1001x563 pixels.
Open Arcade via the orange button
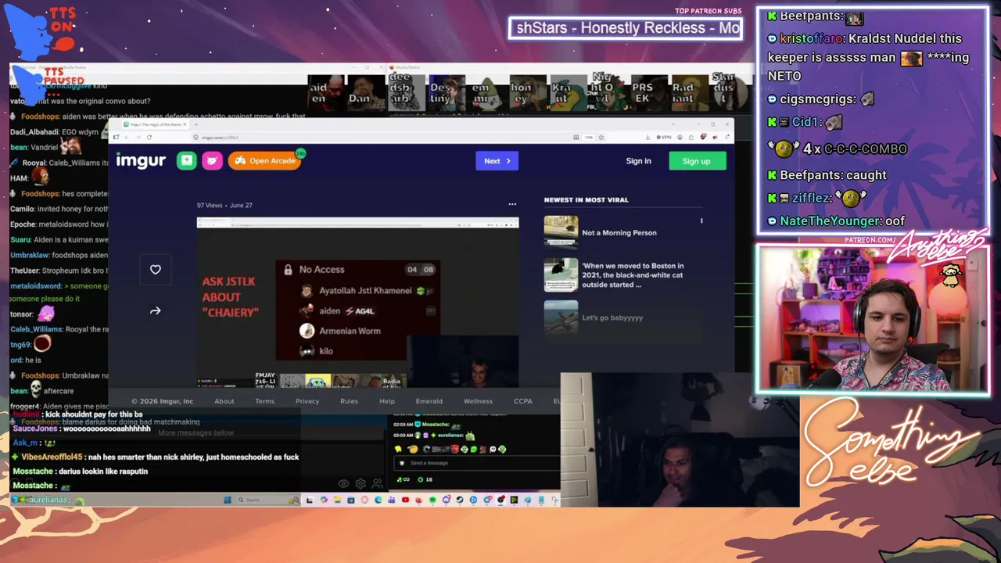[x=265, y=160]
